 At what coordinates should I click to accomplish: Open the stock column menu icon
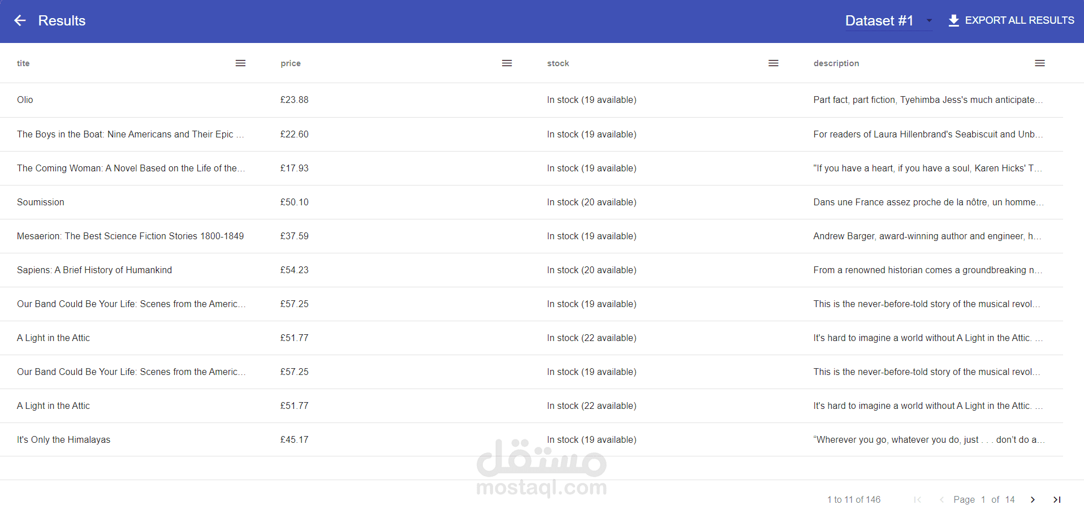[773, 63]
